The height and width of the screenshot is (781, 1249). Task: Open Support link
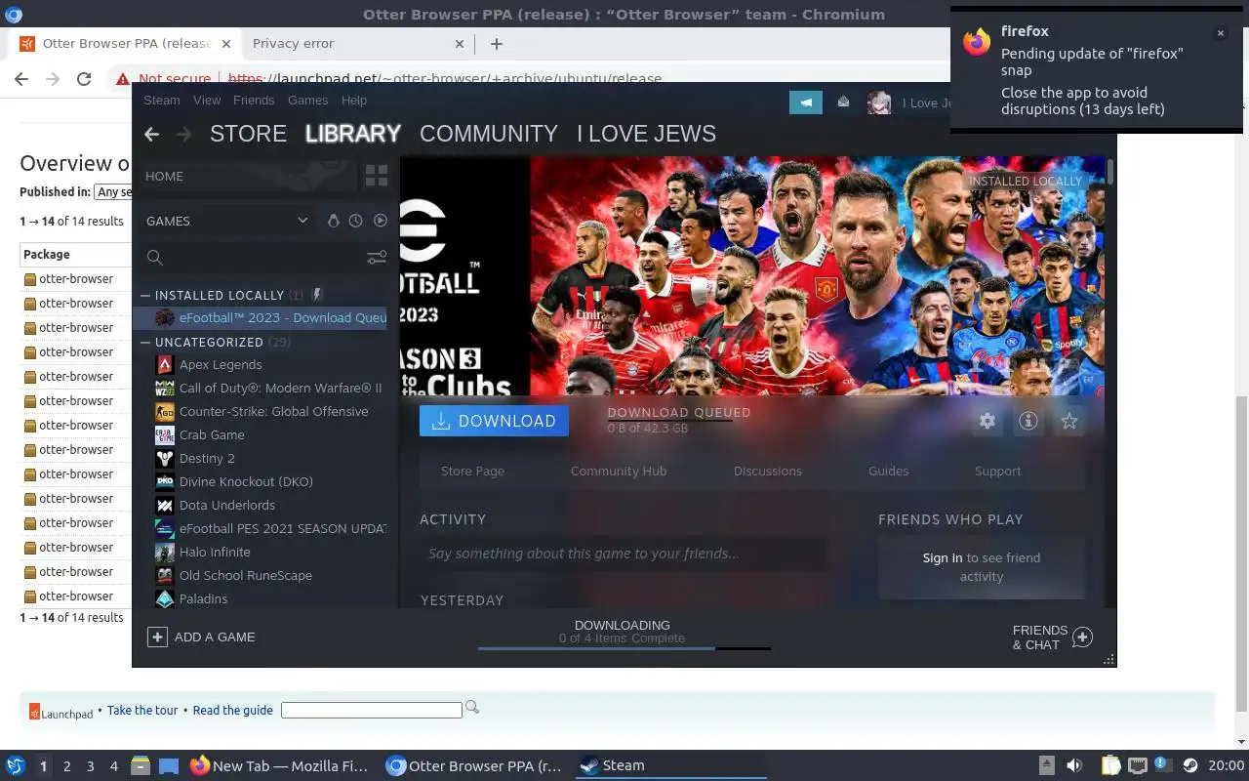point(997,471)
